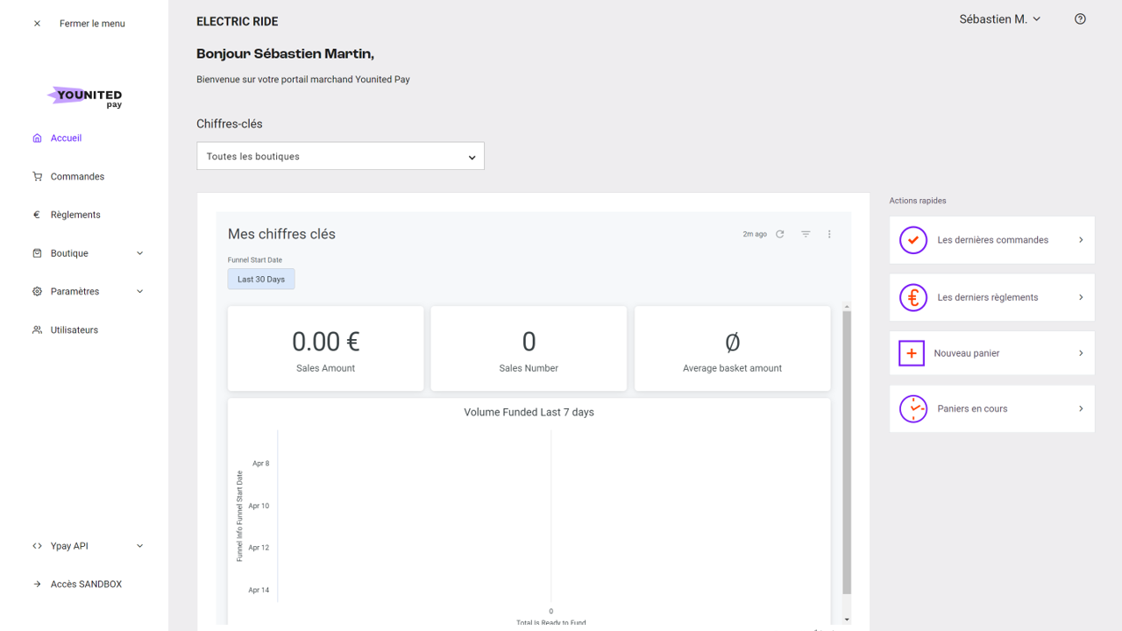Go to Accueil page
The height and width of the screenshot is (631, 1122).
(x=66, y=138)
